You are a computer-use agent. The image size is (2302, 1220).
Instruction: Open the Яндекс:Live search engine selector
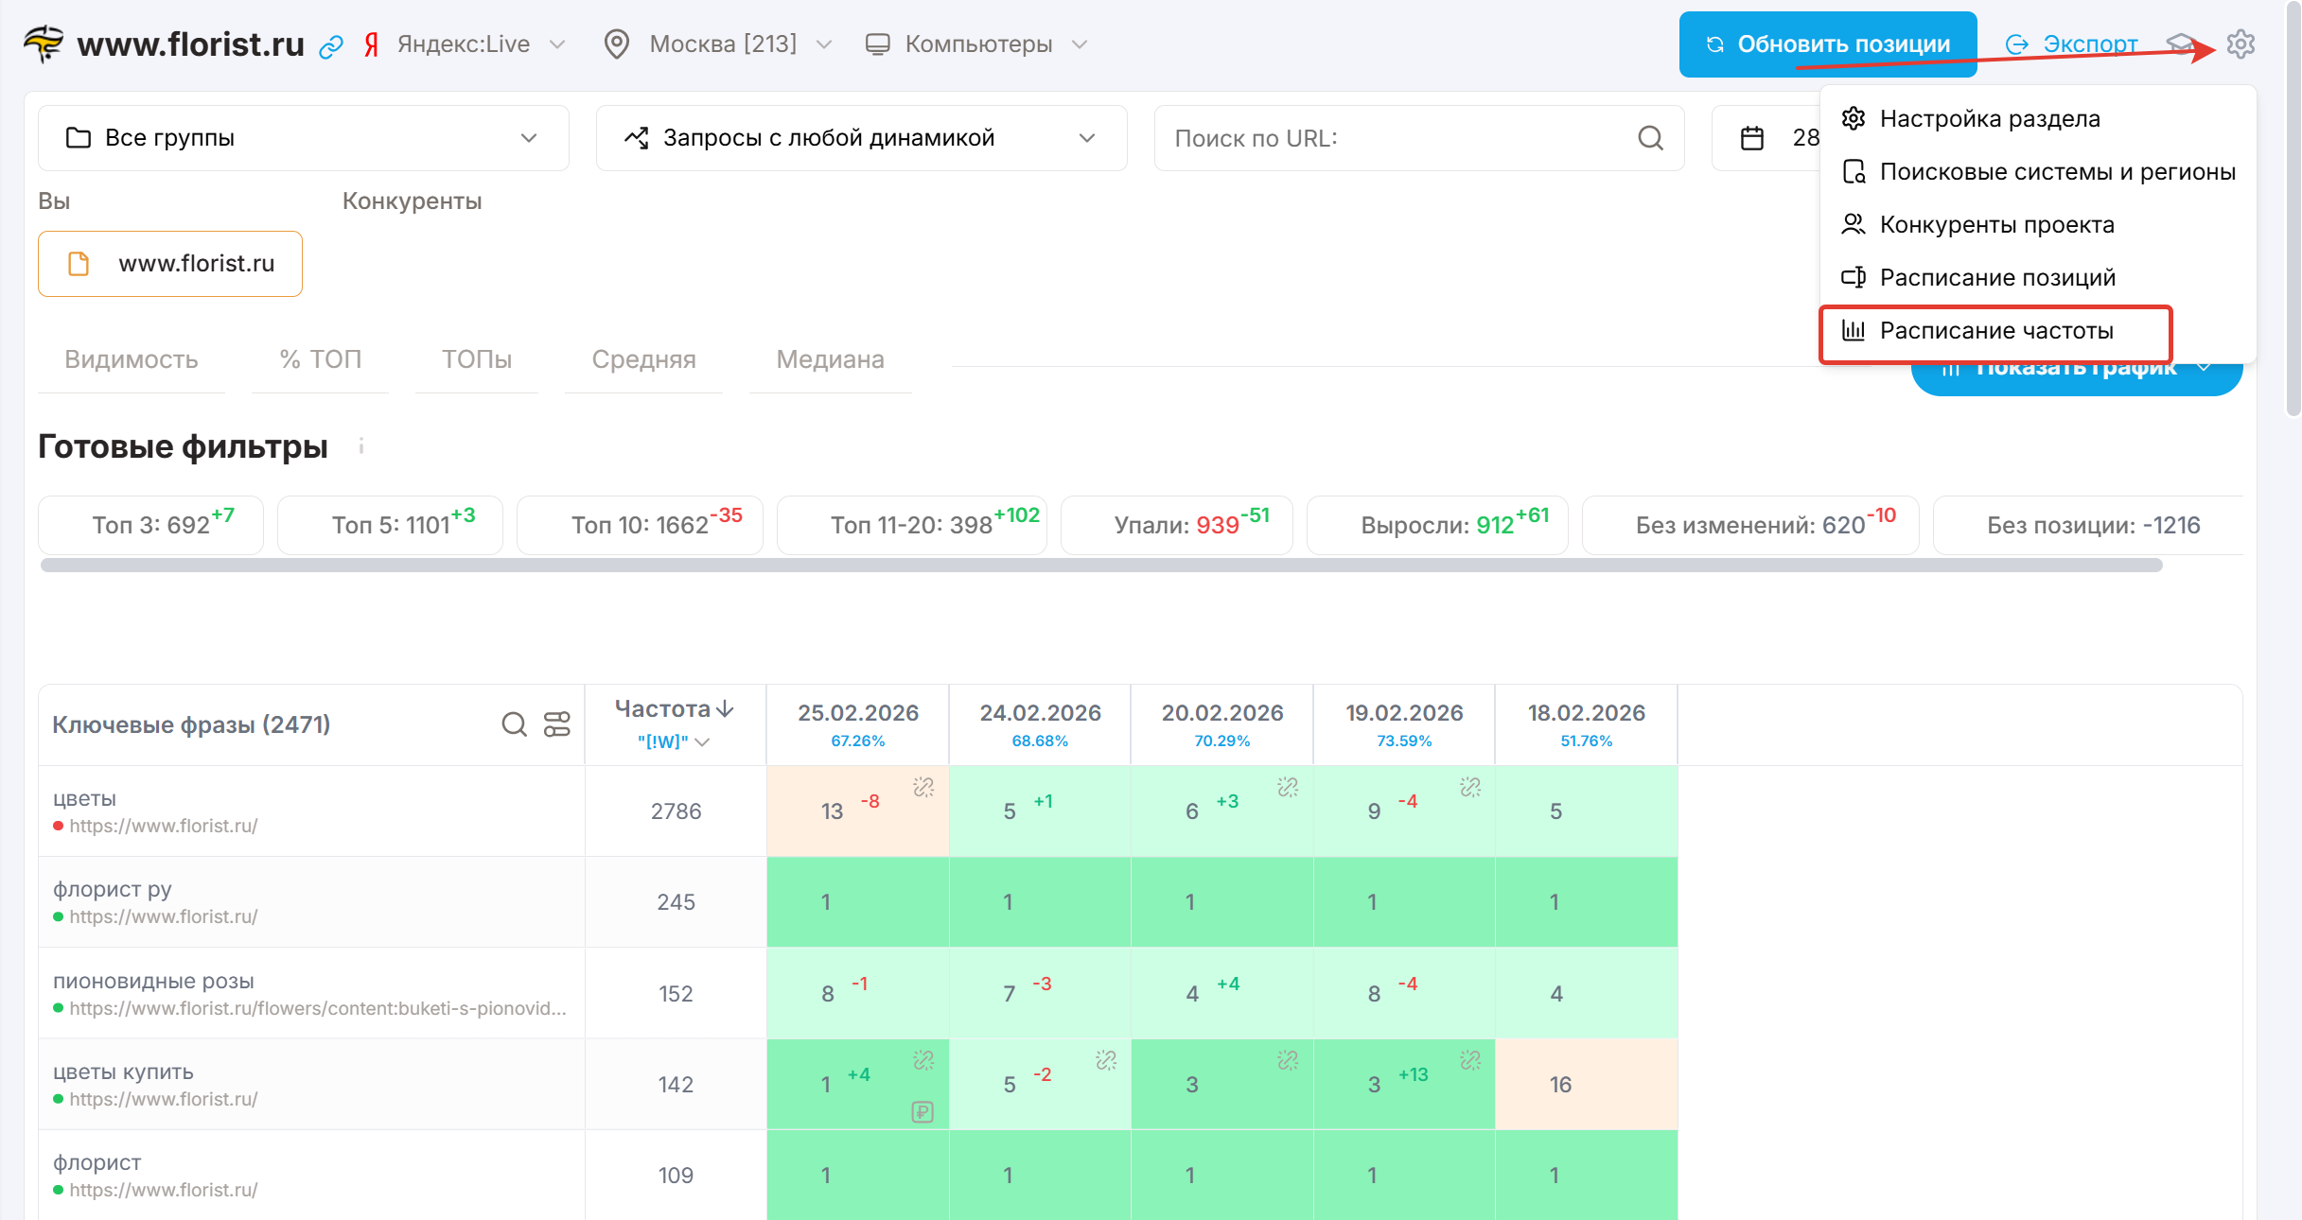(x=464, y=44)
